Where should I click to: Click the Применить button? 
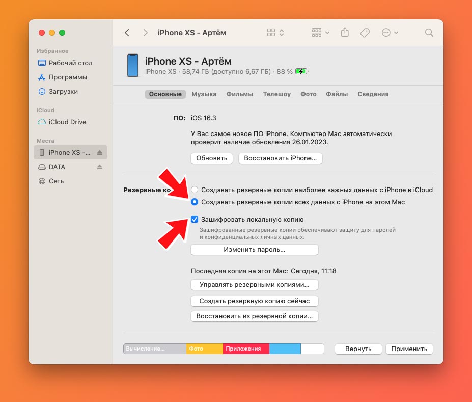[x=409, y=349]
